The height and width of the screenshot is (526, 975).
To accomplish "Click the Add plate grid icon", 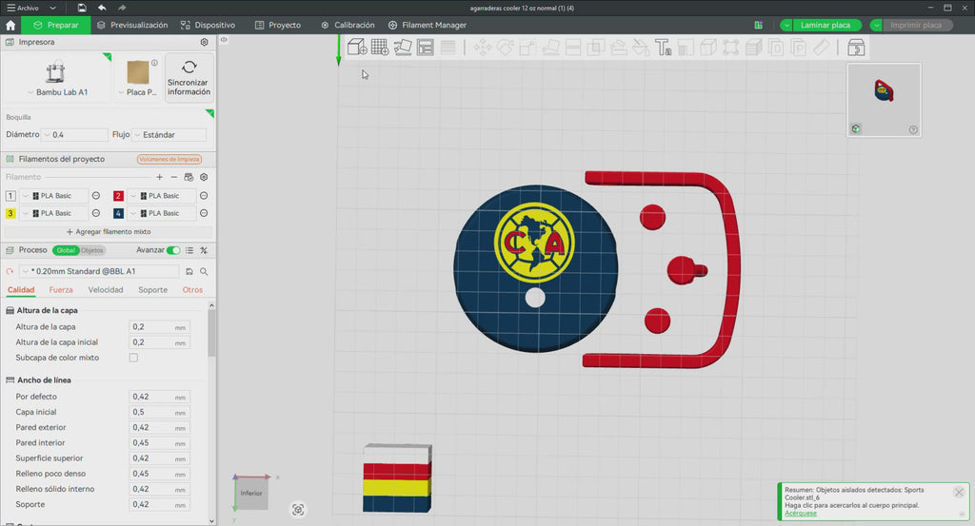I will 379,48.
